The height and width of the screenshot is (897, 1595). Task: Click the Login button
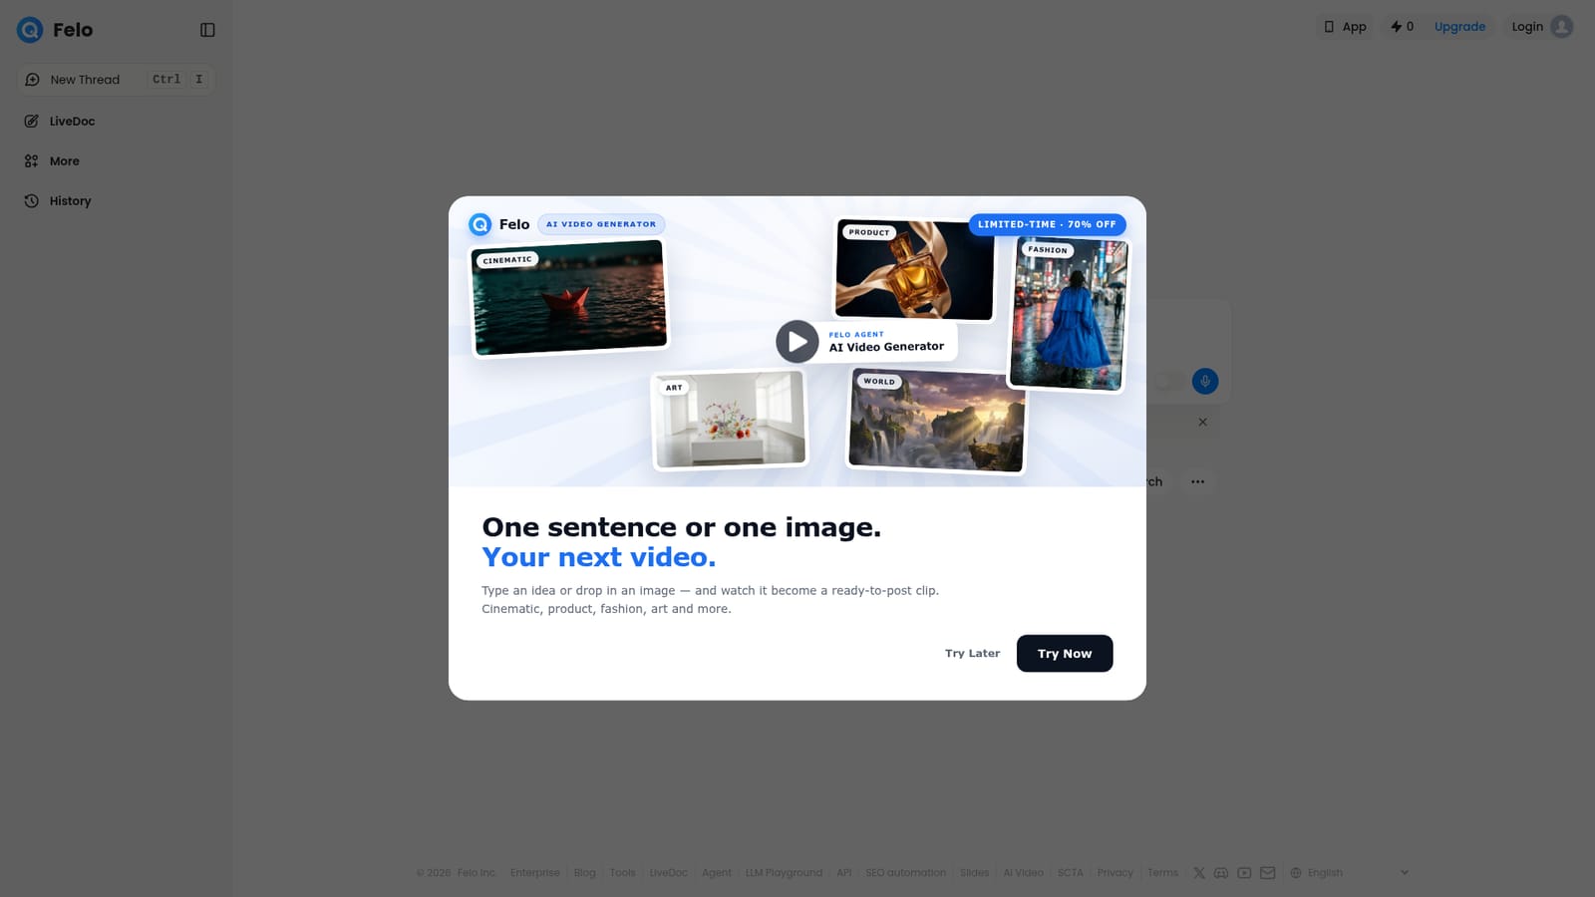1526,27
